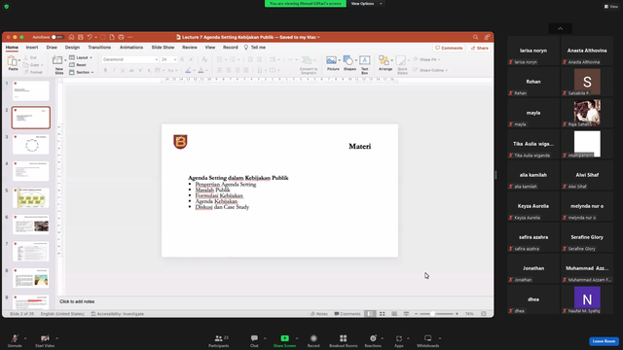Click the Leave Room button

coord(604,341)
